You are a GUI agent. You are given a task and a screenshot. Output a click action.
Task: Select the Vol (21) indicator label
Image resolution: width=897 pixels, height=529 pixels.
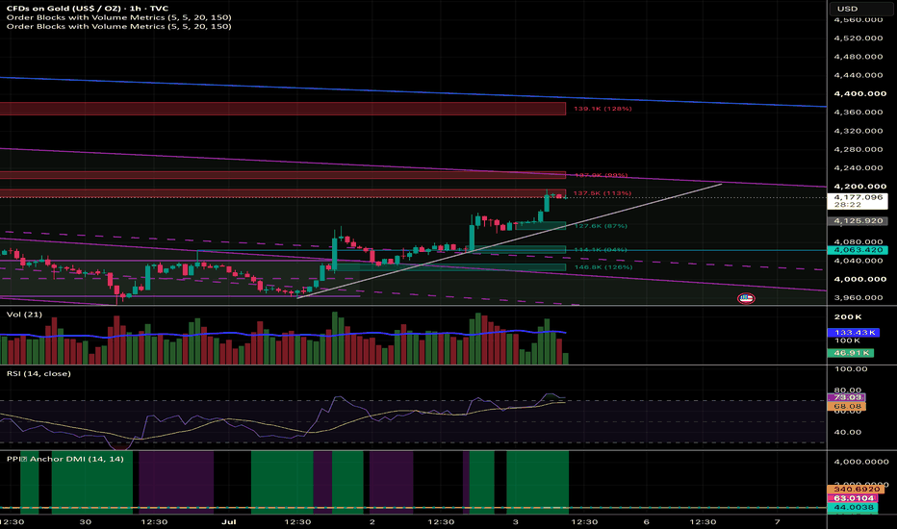tap(24, 315)
